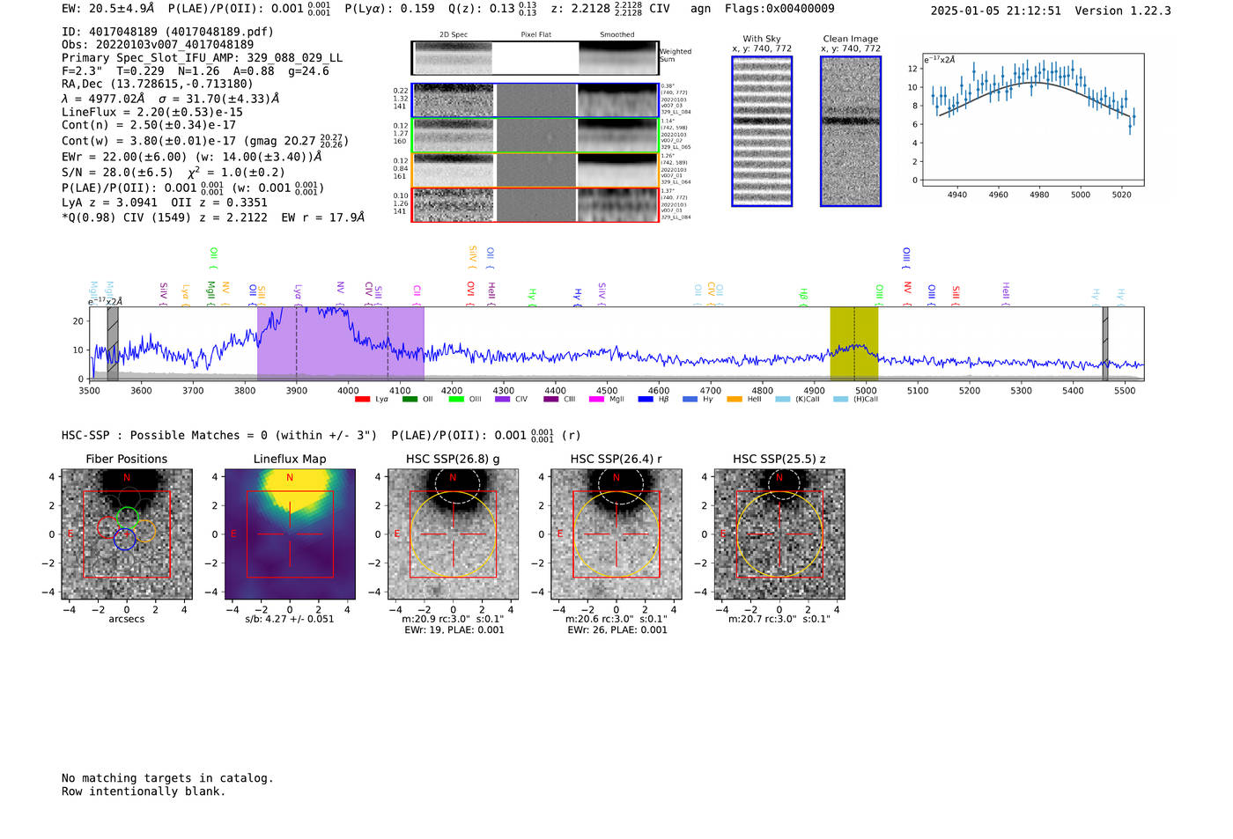Click the With Sky cutout image
Screen dimensions: 1233x839
click(762, 131)
